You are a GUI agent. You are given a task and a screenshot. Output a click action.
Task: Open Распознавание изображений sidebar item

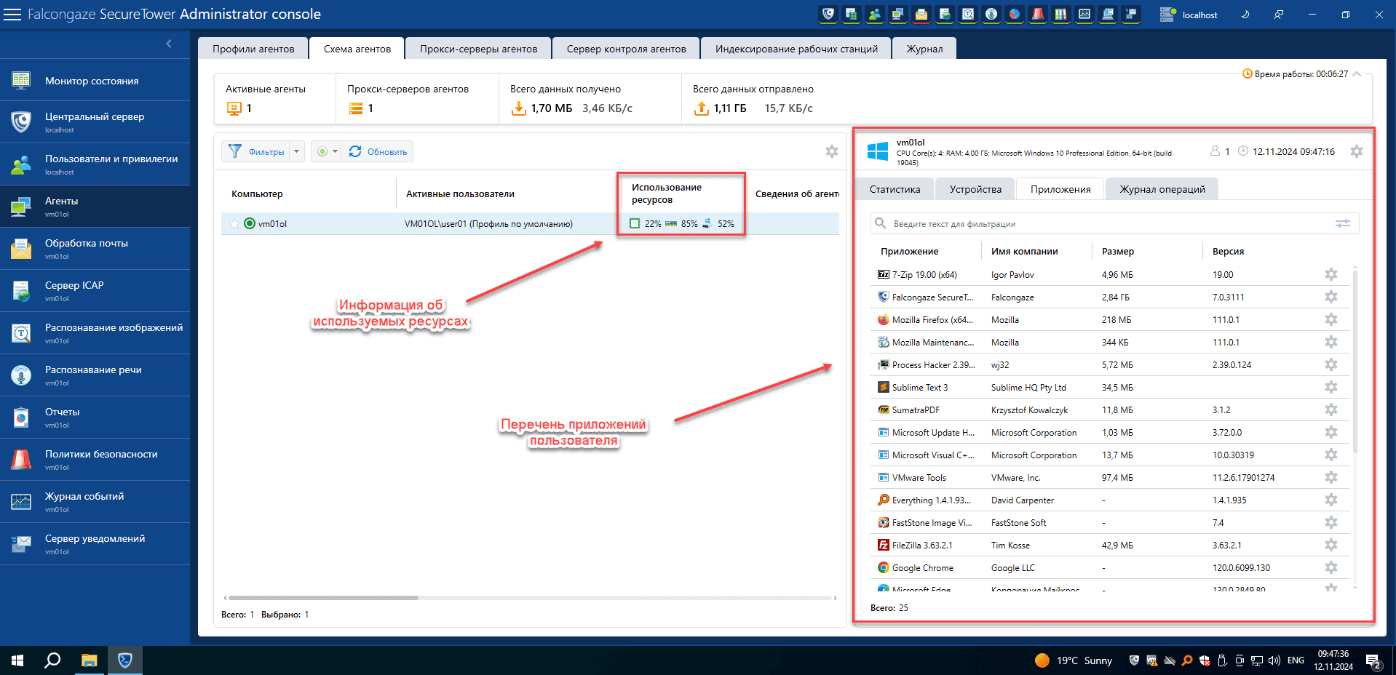pyautogui.click(x=95, y=333)
